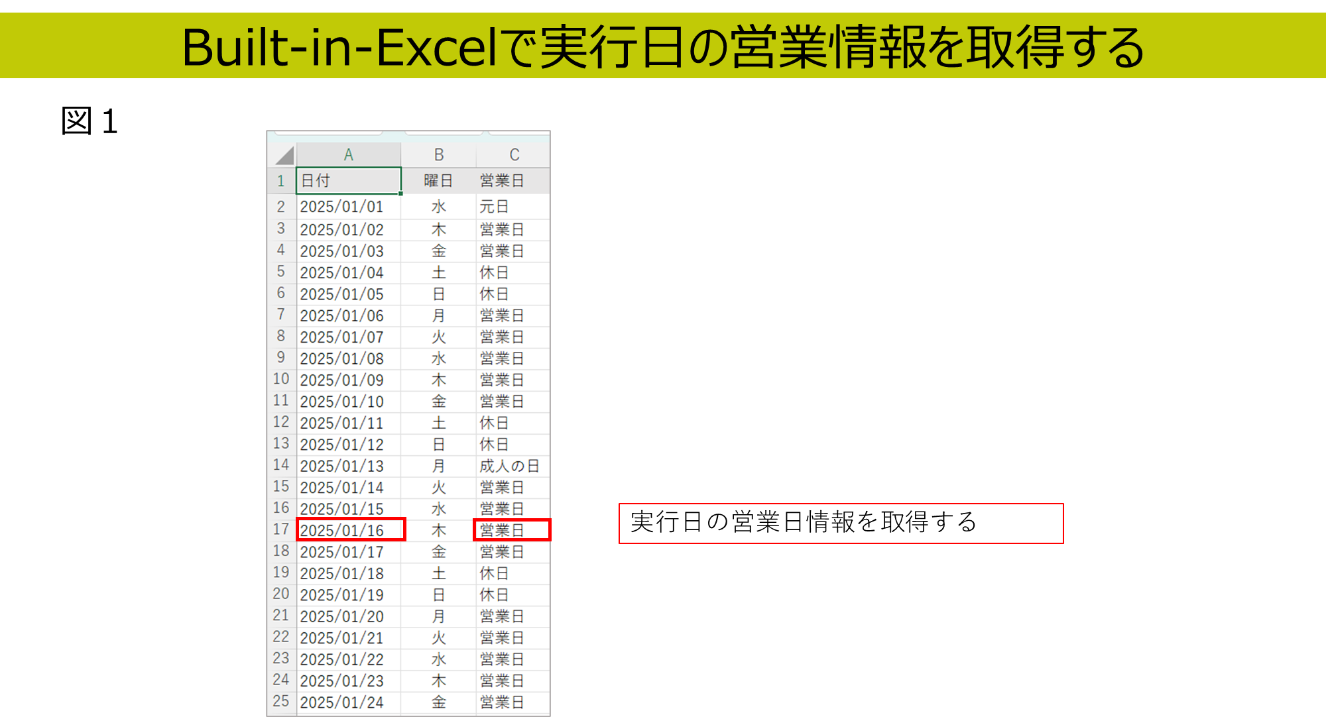Select date cell 2025/01/21
Viewport: 1326px width, 717px height.
349,638
